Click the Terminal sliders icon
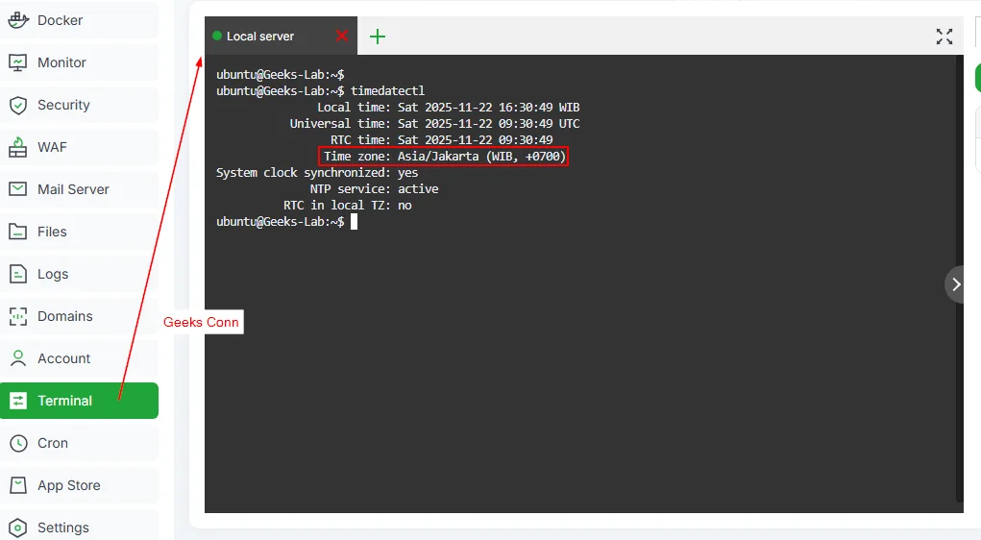The height and width of the screenshot is (540, 981). [x=18, y=401]
